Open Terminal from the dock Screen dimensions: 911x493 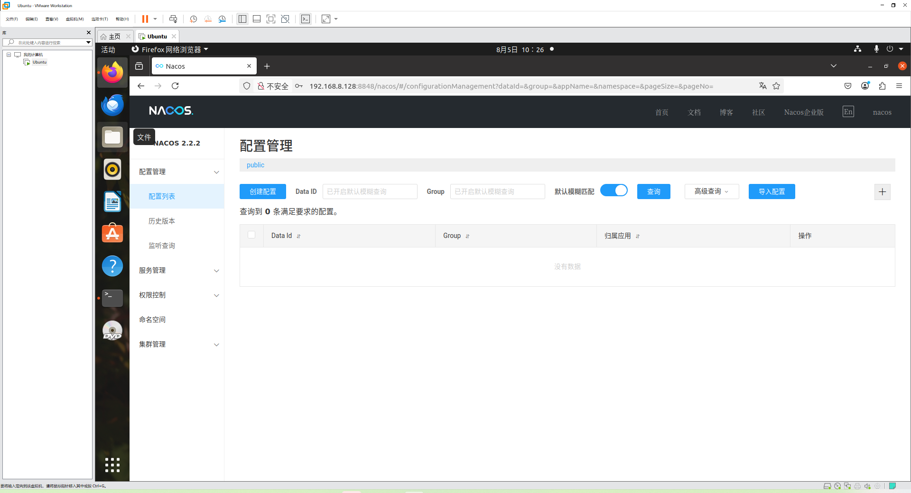112,298
